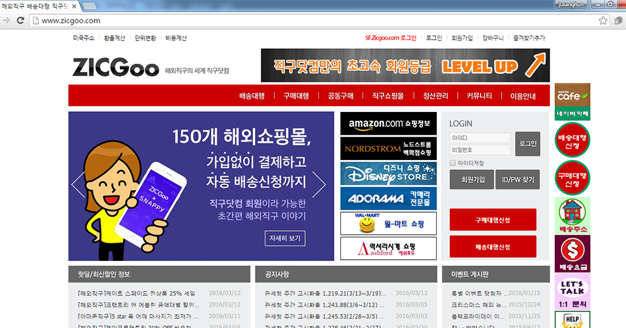Screen dimensions: 626x328
Task: Bookmark page with the star icon
Action: pyautogui.click(x=603, y=20)
